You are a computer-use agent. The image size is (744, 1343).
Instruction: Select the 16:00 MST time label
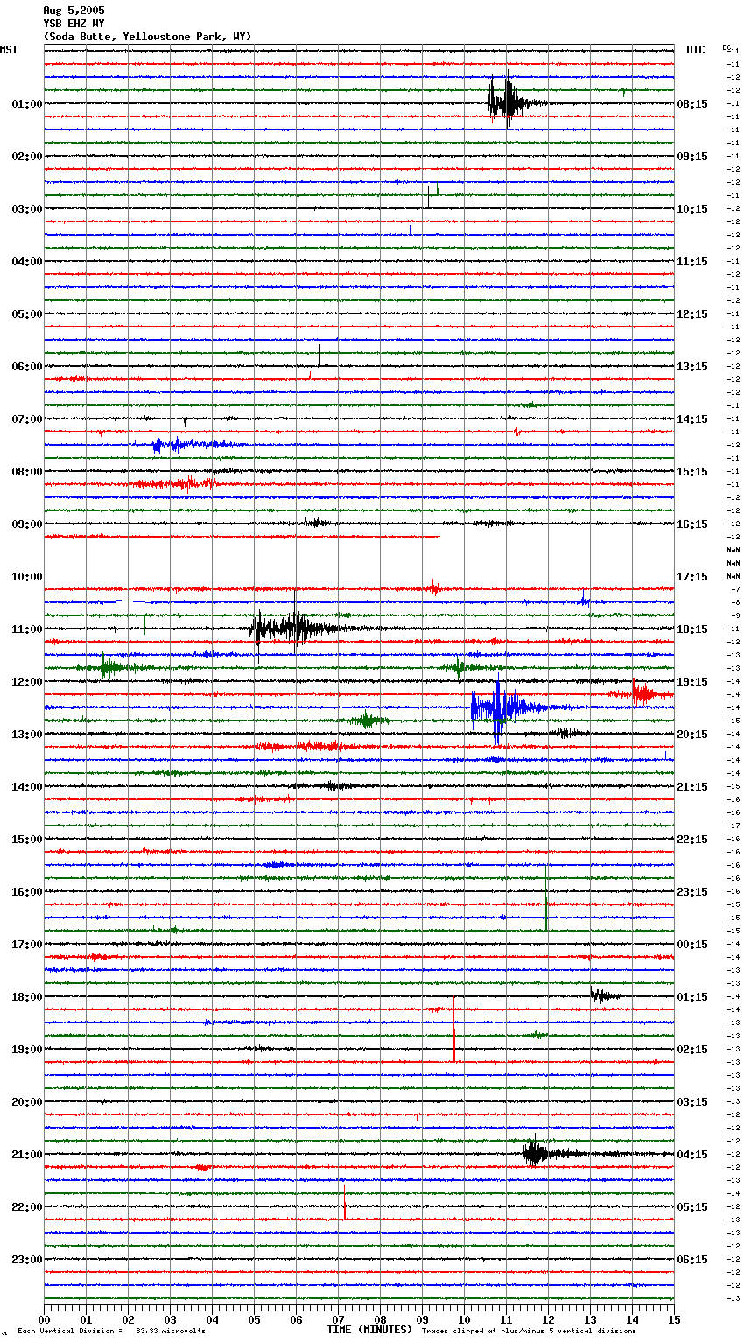[27, 892]
